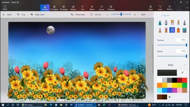This screenshot has width=190, height=107.
Task: Select the orange color swatch
Action: 160,85
